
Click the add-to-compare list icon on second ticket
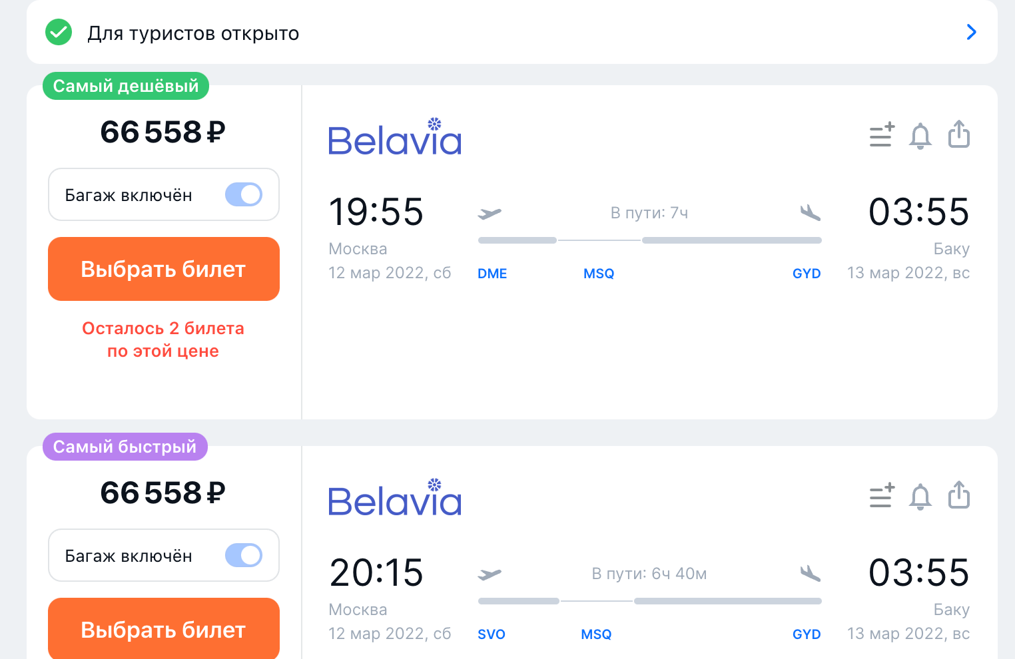881,496
